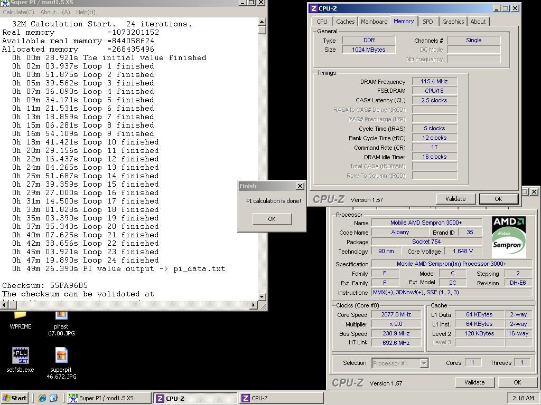The height and width of the screenshot is (405, 541).
Task: Click the second quick launch browser icon
Action: [x=54, y=398]
